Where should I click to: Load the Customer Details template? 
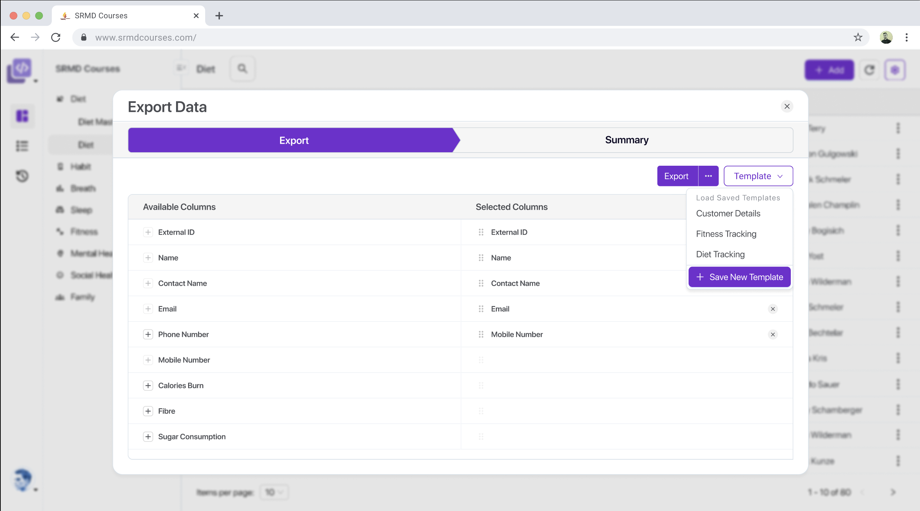(x=728, y=214)
